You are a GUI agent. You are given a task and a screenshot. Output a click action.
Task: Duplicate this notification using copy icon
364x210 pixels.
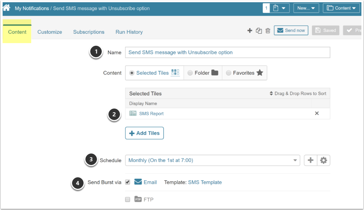pos(259,30)
